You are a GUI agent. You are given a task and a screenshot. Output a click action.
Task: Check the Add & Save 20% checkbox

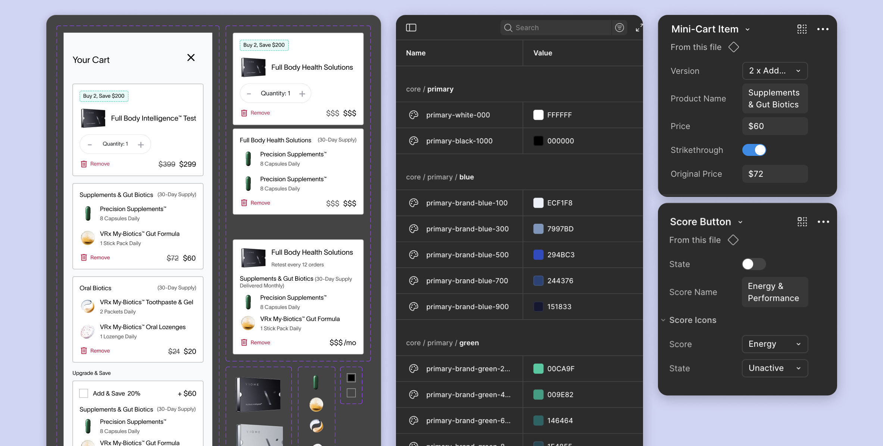point(84,393)
